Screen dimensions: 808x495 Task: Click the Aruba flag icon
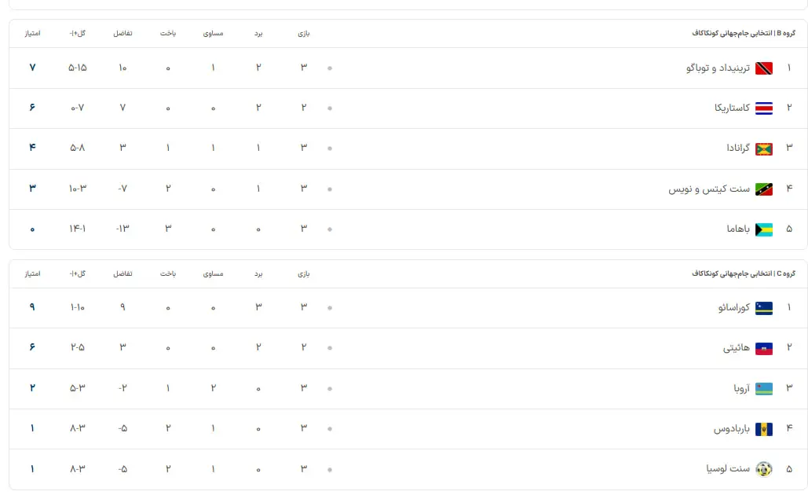[x=763, y=388]
